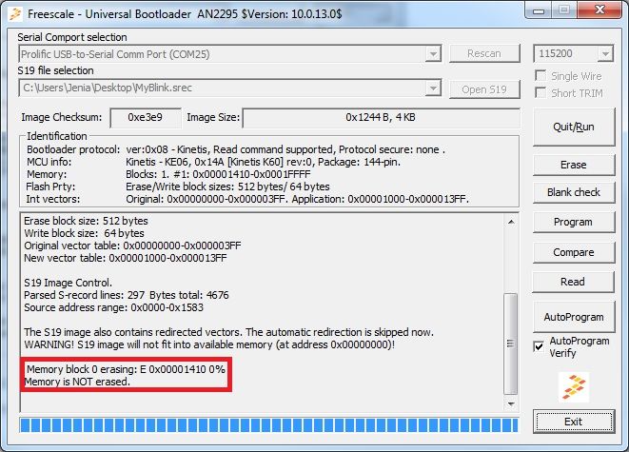
Task: Click the 'redirected vectors' log line
Action: coord(228,332)
